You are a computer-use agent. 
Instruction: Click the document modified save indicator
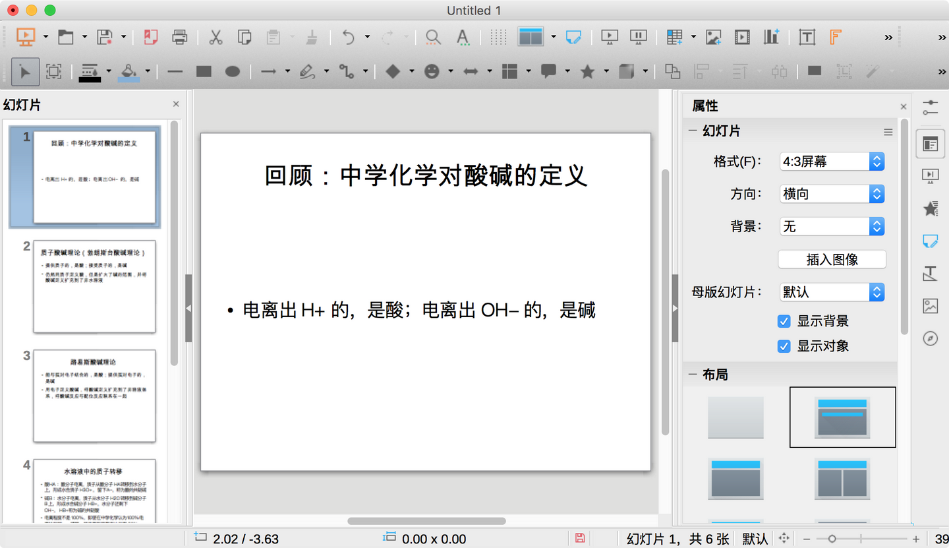click(x=580, y=538)
